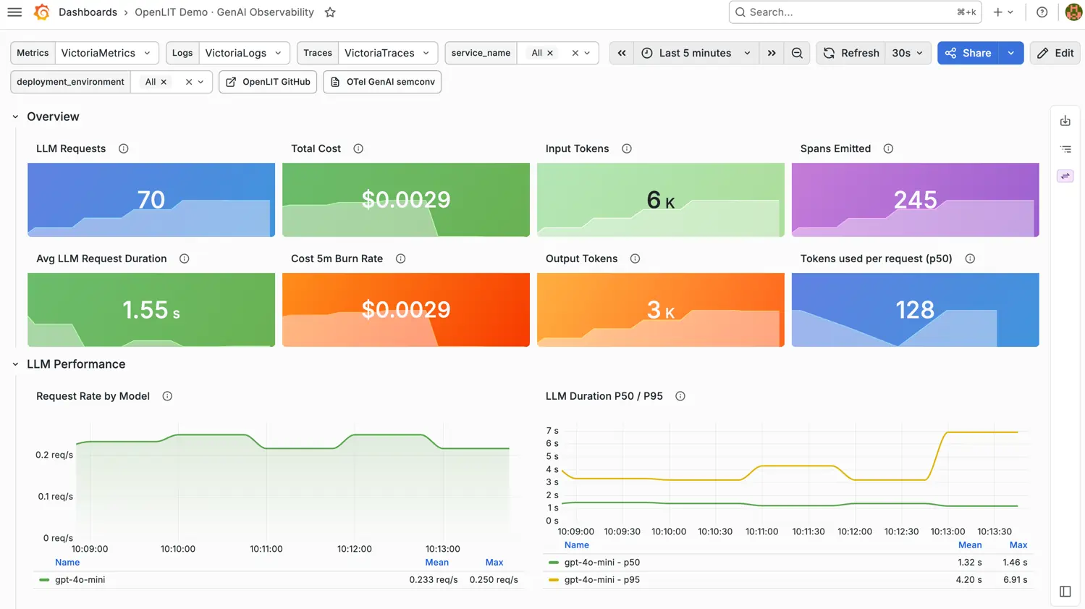Toggle gpt-4o-mini - p50 legend series
1085x609 pixels.
(x=602, y=563)
